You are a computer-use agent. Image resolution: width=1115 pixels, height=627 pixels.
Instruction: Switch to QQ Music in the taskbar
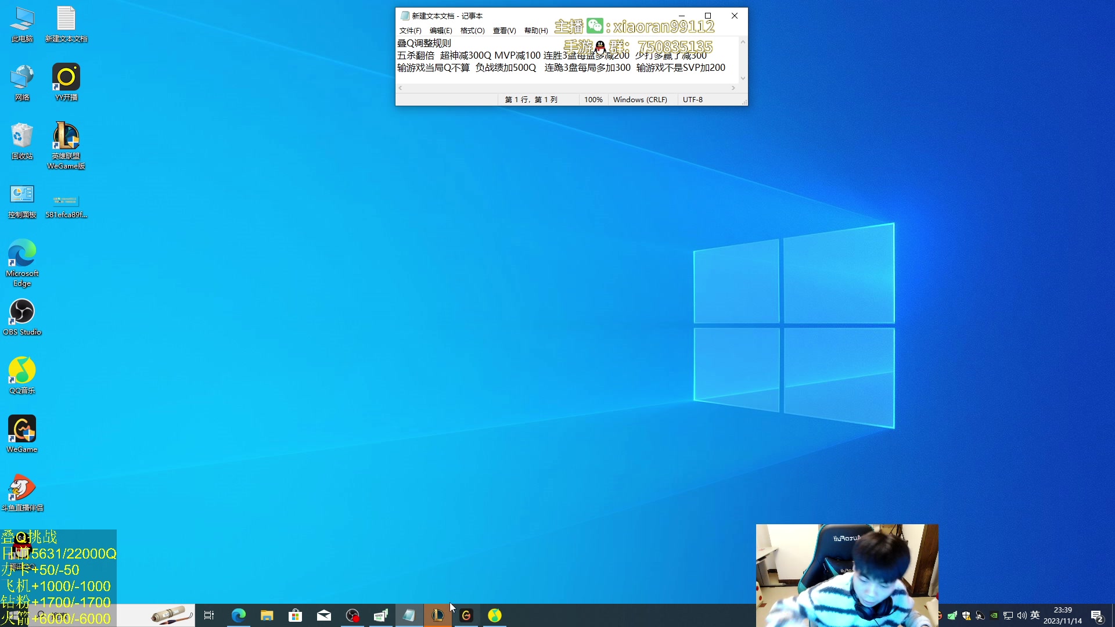click(494, 615)
